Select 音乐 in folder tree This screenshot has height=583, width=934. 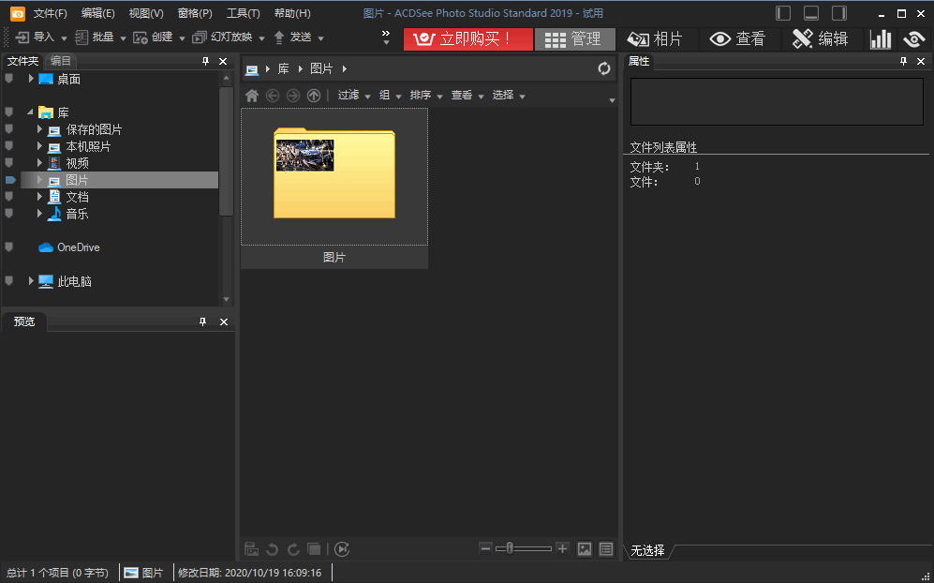[77, 214]
